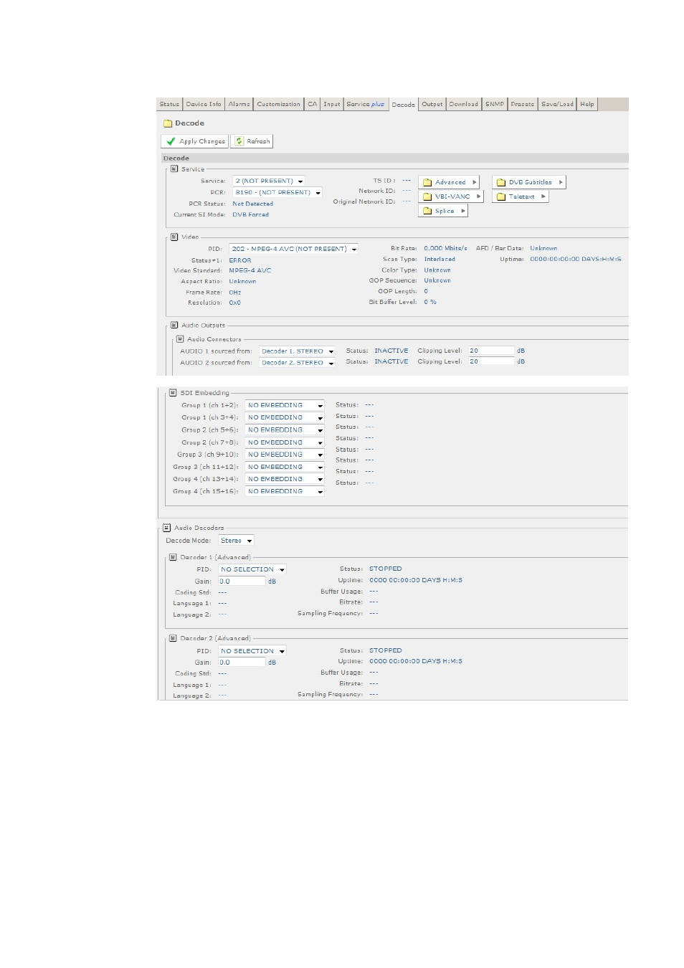Click the Not Detected PCR status value

tap(252, 204)
